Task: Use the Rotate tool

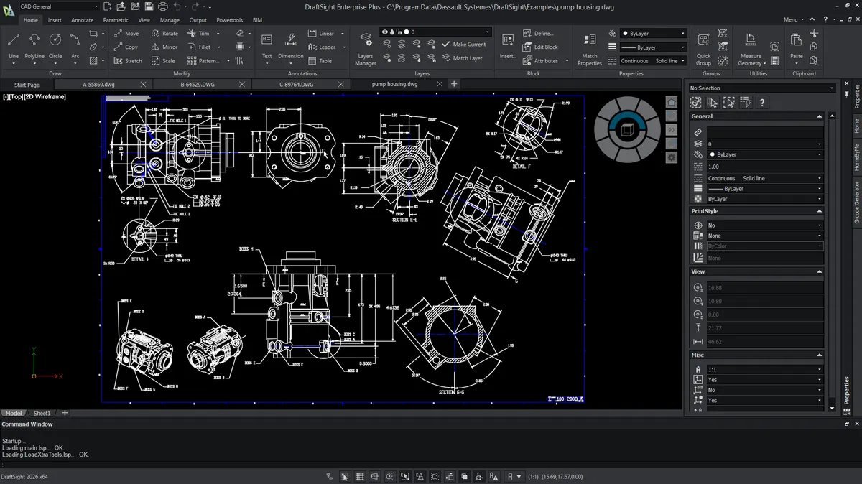Action: pyautogui.click(x=164, y=33)
